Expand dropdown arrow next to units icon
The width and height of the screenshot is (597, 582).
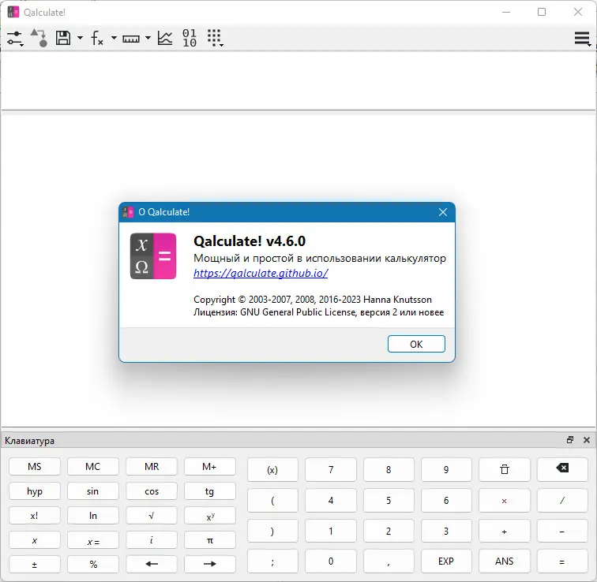148,38
